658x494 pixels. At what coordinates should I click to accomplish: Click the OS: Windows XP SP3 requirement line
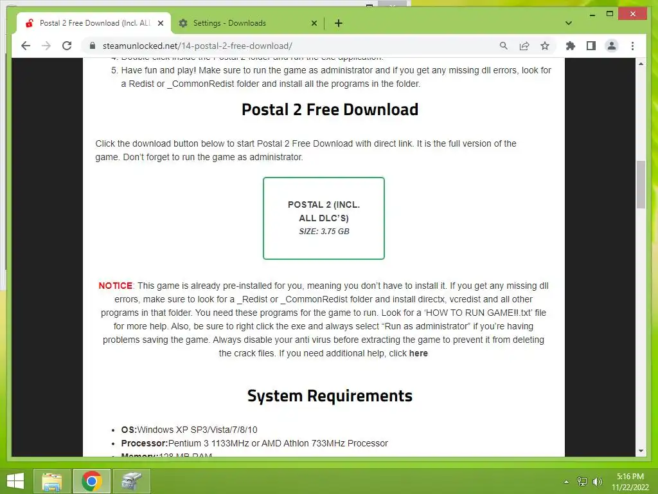(x=190, y=430)
